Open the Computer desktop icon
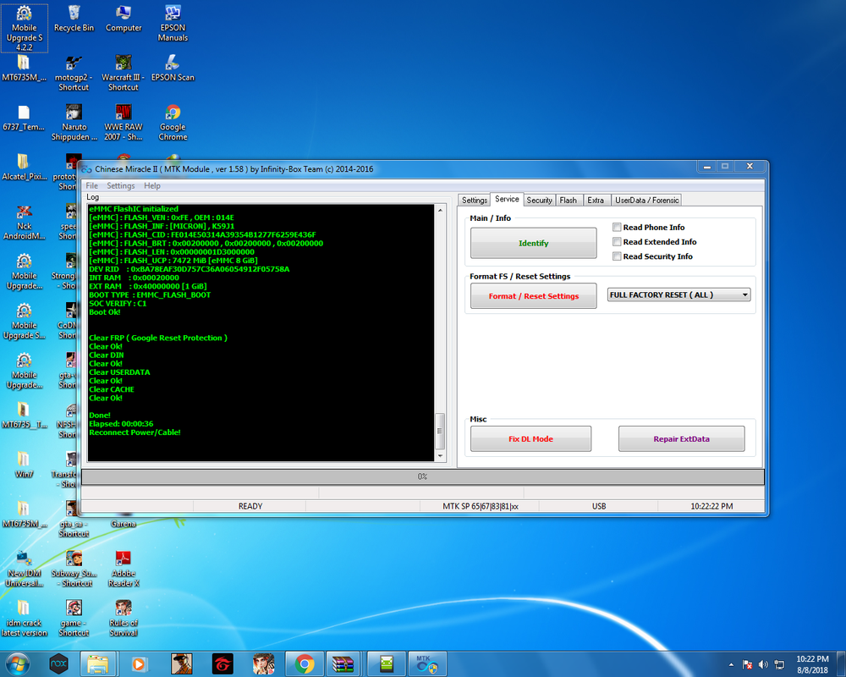Screen dimensions: 846x677 pos(124,19)
